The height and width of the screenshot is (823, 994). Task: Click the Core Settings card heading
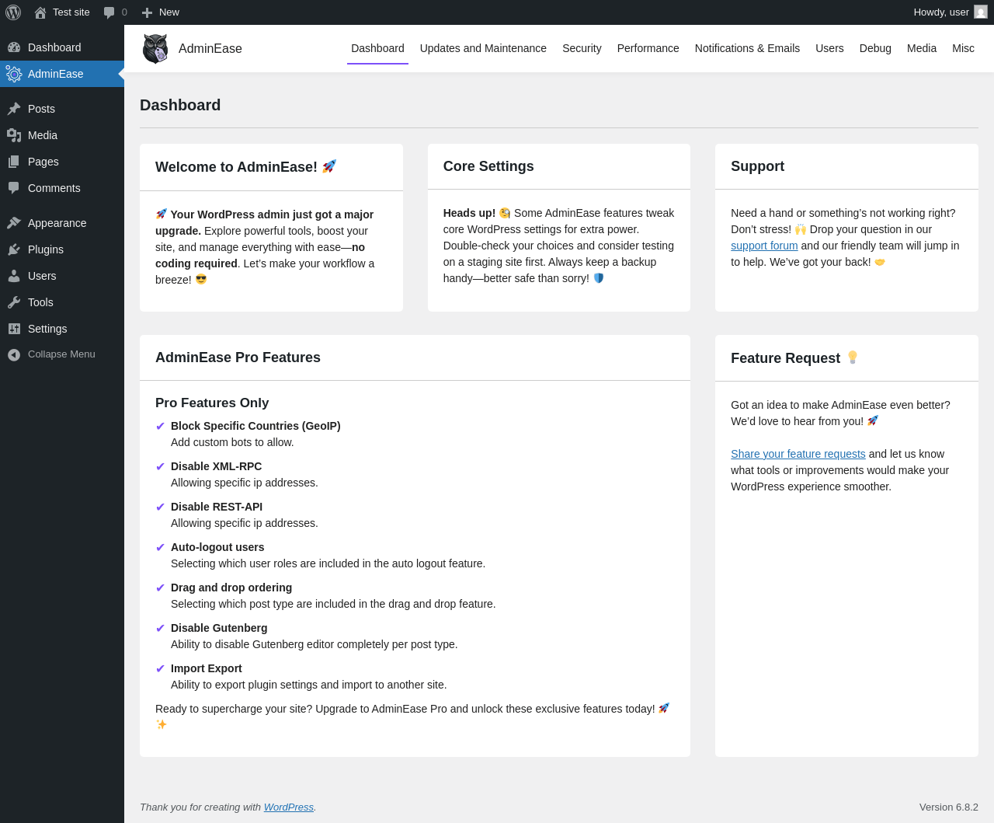click(x=488, y=166)
